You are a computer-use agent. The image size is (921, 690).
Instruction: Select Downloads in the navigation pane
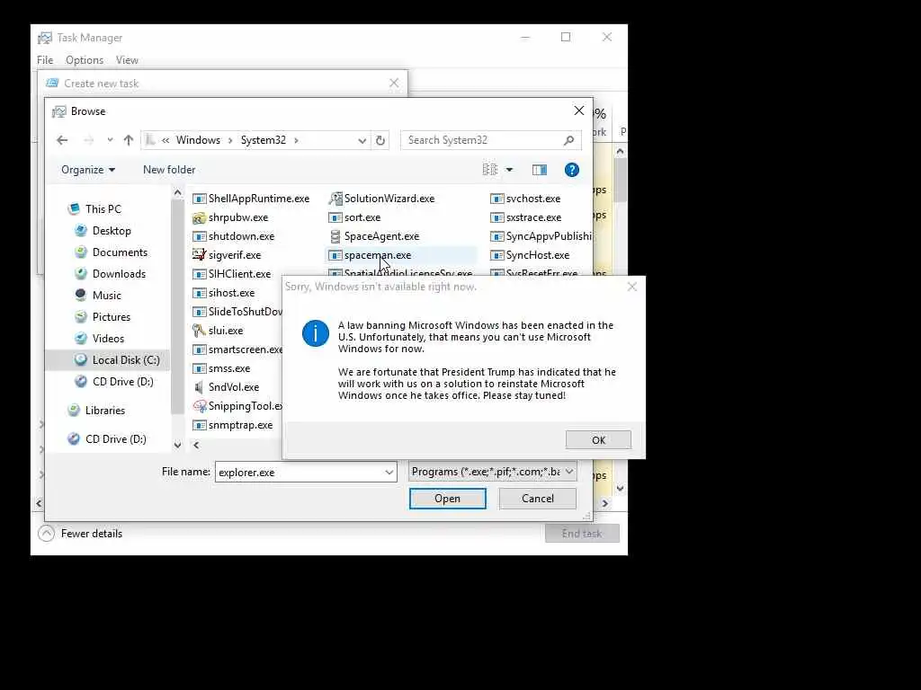tap(119, 274)
